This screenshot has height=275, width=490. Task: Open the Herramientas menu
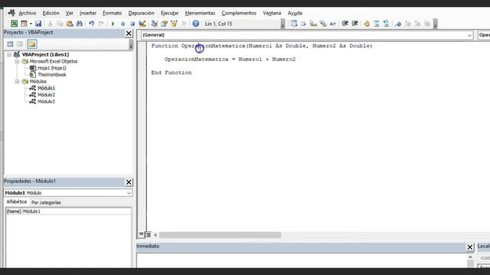(200, 13)
